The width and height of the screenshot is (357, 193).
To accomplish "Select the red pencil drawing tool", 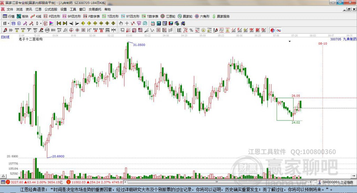I will click(5, 30).
